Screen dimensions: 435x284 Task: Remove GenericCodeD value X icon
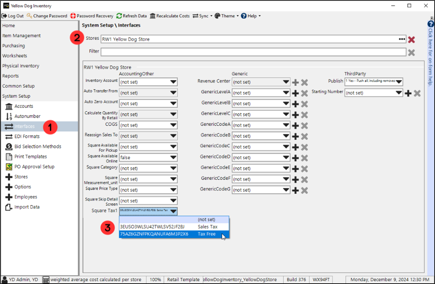(304, 158)
